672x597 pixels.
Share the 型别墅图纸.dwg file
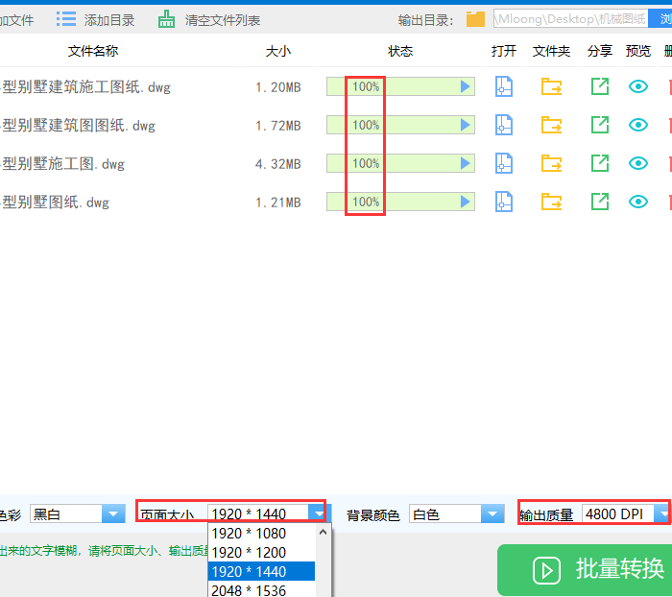pyautogui.click(x=600, y=202)
